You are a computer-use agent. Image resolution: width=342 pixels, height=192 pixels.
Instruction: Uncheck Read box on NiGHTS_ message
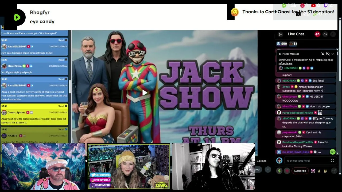pos(66,129)
